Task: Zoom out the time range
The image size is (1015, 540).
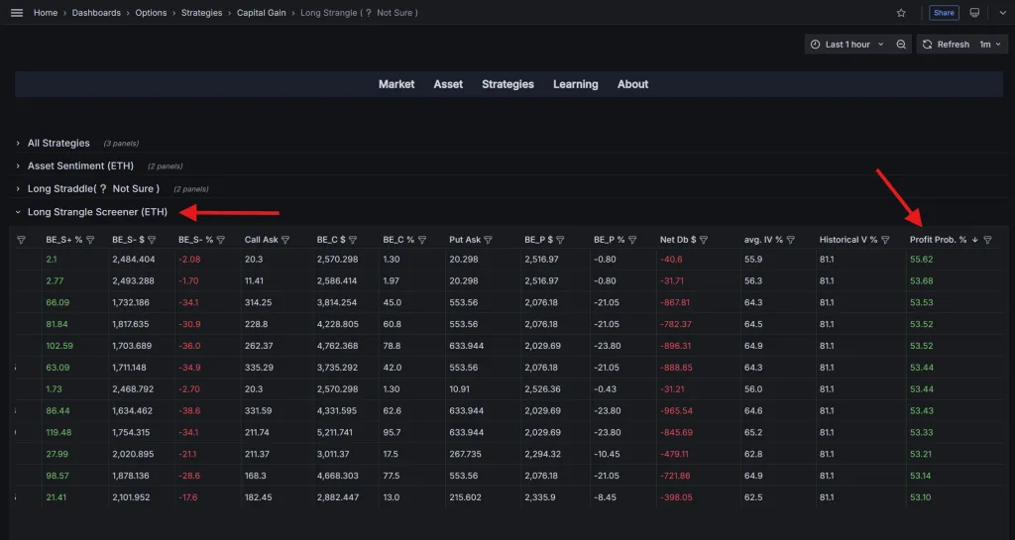Action: point(901,45)
